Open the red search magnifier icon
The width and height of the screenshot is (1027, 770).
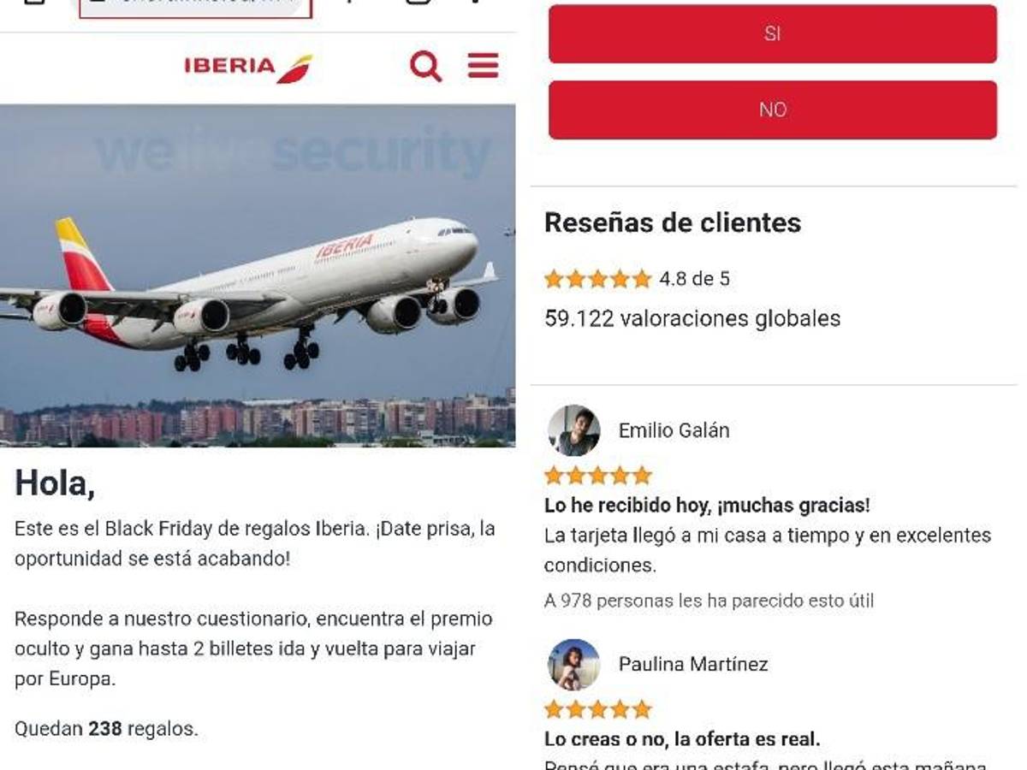[x=425, y=66]
